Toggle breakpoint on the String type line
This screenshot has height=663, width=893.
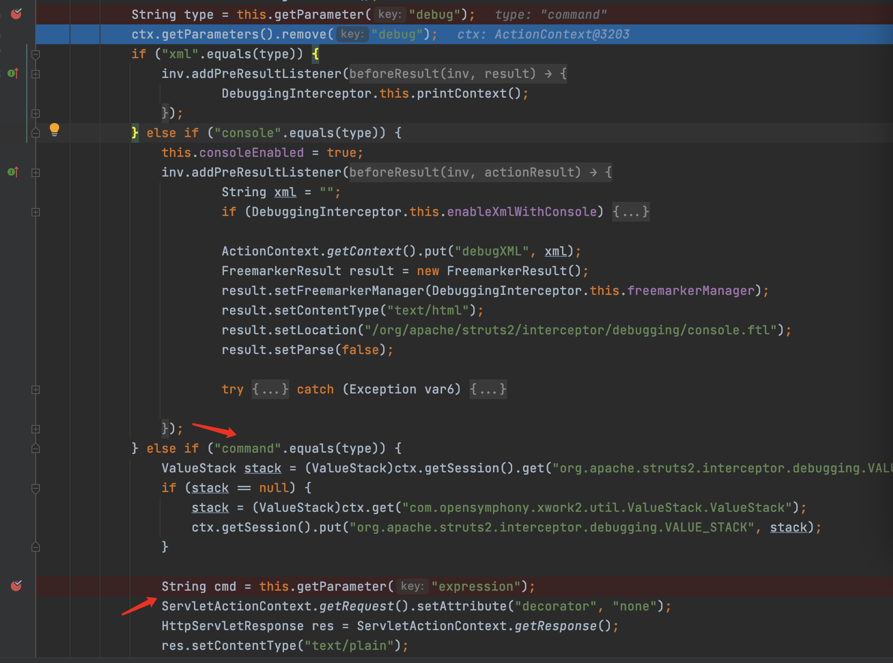coord(16,14)
